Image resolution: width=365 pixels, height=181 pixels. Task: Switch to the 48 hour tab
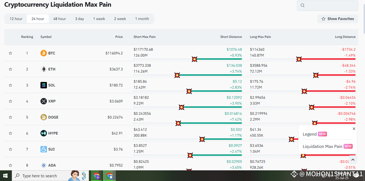(59, 19)
